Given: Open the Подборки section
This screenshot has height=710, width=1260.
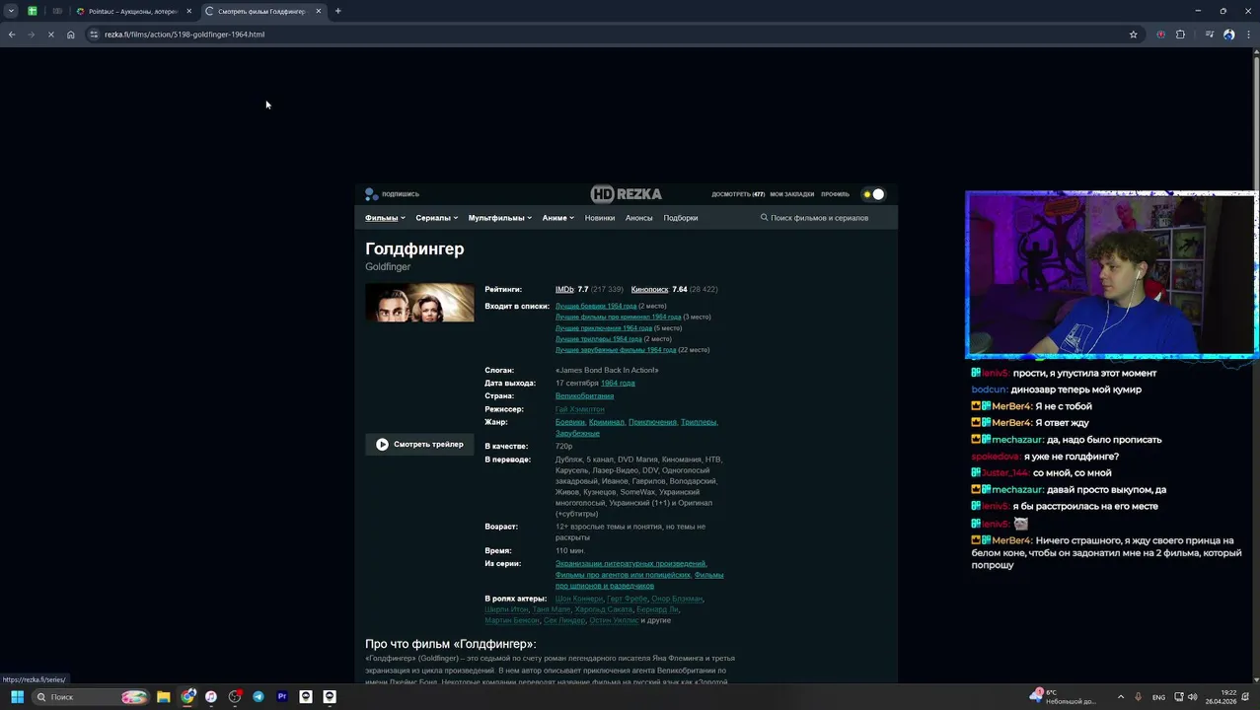Looking at the screenshot, I should point(681,218).
